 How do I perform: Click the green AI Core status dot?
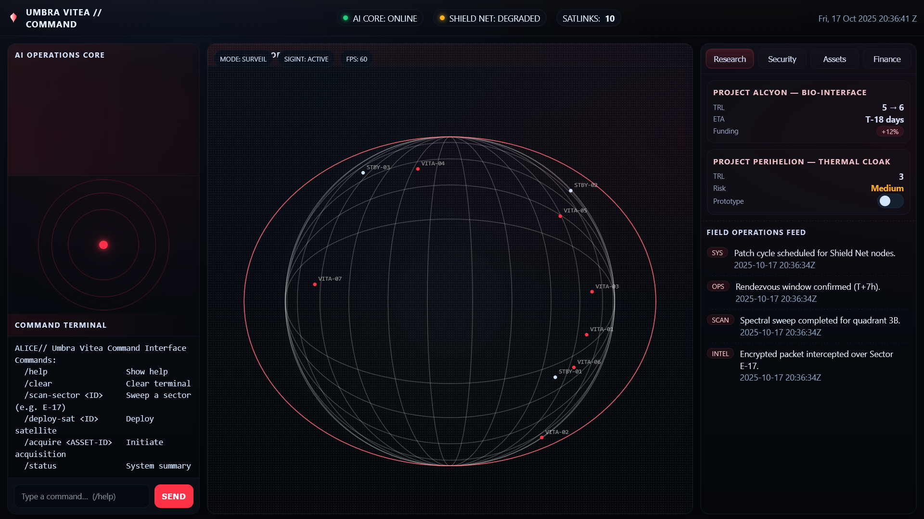click(346, 18)
